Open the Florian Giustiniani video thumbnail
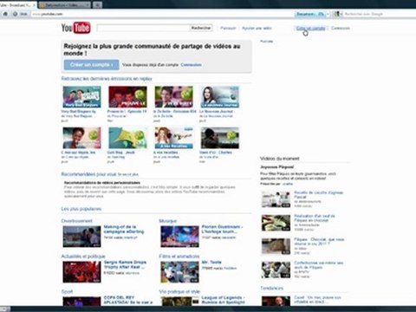Image resolution: width=416 pixels, height=312 pixels. [x=179, y=237]
